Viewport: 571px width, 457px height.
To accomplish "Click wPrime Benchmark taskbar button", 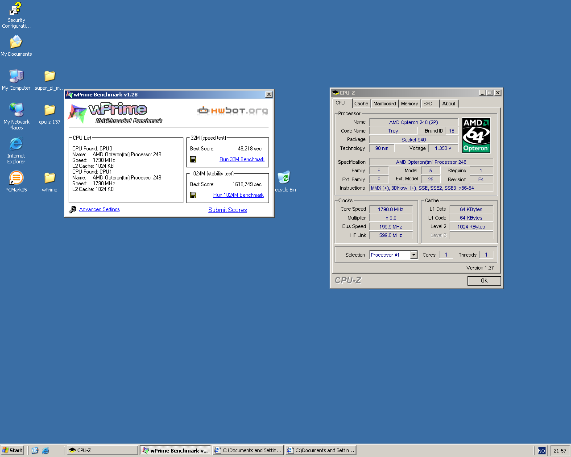I will click(x=175, y=450).
